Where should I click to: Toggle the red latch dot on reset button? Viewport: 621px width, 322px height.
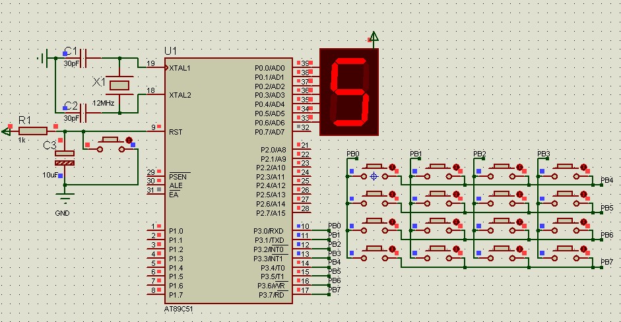129,141
